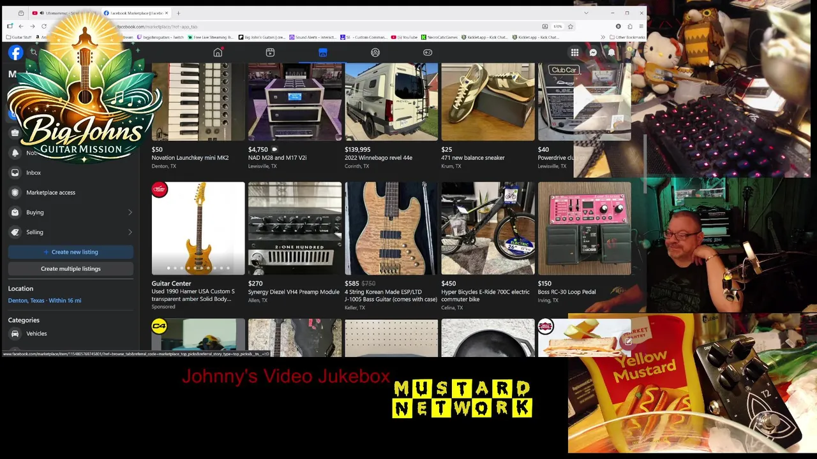Open the ESP/LTD bass guitar listing image
Screen dimensions: 817x459
[391, 228]
